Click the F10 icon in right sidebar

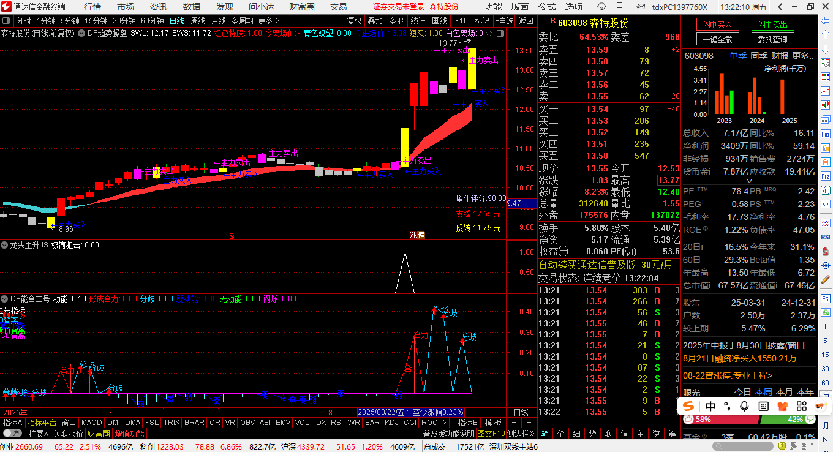(825, 134)
